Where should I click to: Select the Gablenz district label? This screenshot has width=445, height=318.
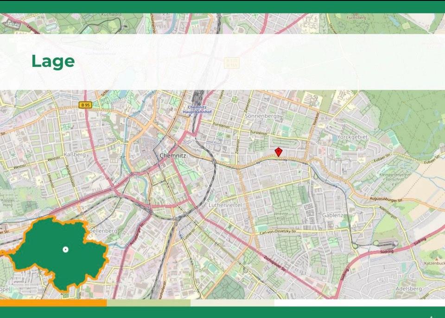pos(333,216)
